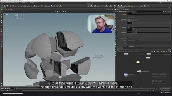Open the parameter panel gear menu

tap(164, 12)
